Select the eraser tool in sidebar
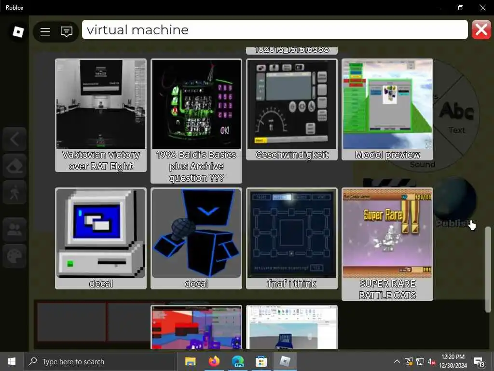494x371 pixels. (14, 166)
